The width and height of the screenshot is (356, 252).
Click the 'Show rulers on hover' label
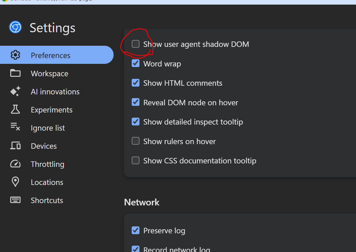[179, 142]
